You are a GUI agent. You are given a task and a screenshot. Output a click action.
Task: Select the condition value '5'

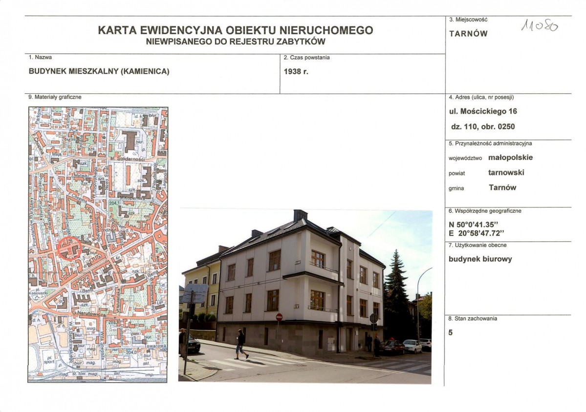[x=450, y=332]
